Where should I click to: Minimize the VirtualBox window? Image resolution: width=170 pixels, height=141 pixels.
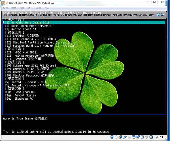pyautogui.click(x=149, y=2)
